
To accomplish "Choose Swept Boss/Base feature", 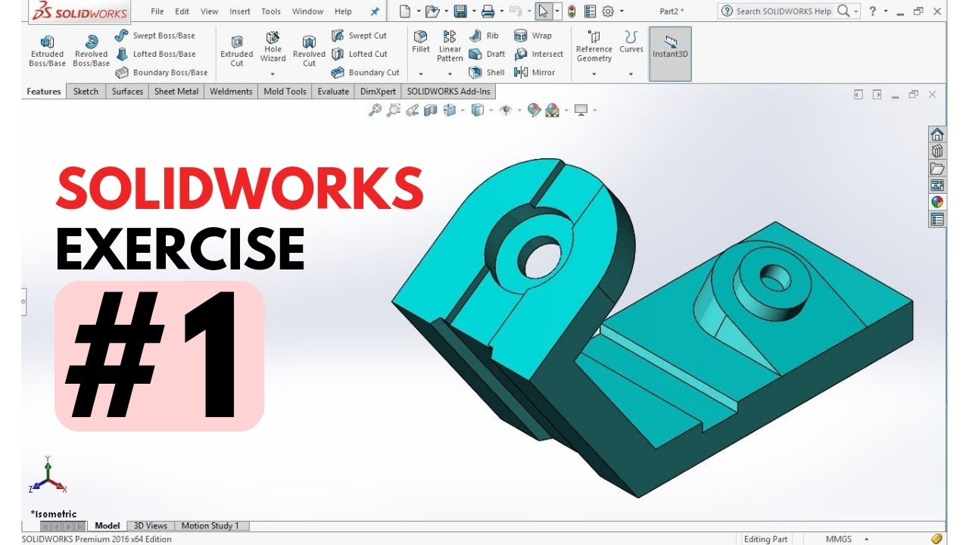I will click(x=155, y=36).
